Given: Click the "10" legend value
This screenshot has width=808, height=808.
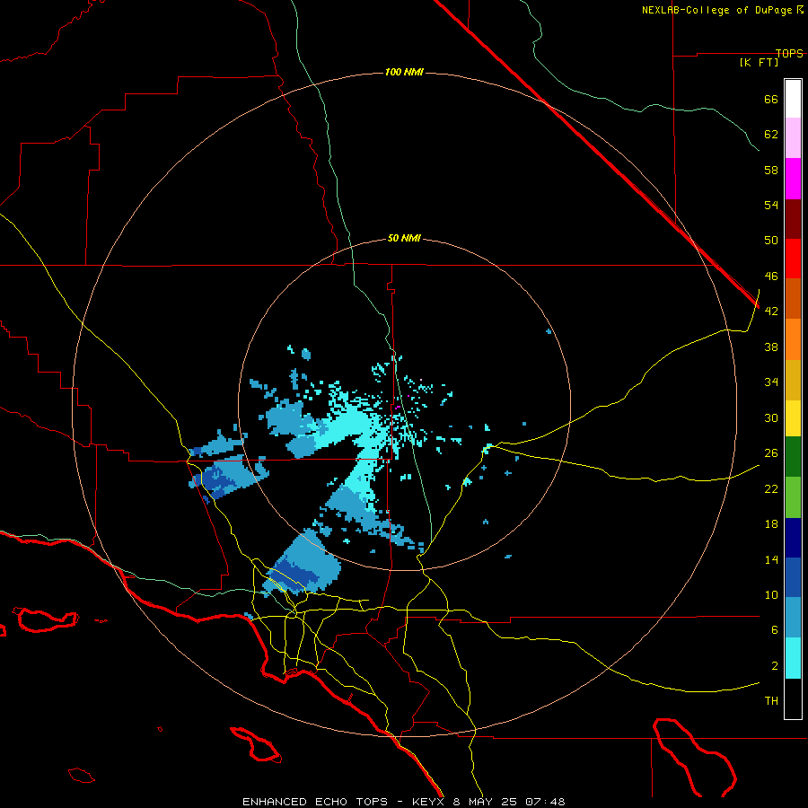Looking at the screenshot, I should [x=771, y=594].
